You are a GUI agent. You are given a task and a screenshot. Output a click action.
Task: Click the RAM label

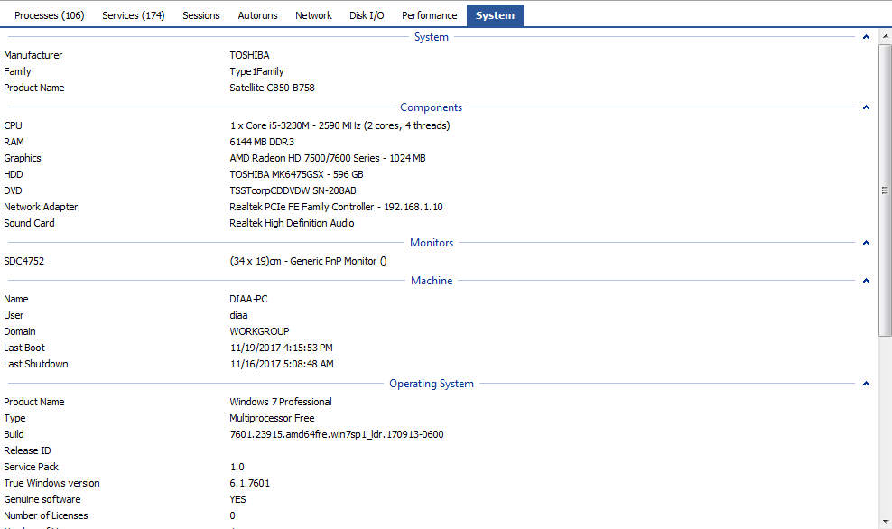(x=14, y=142)
